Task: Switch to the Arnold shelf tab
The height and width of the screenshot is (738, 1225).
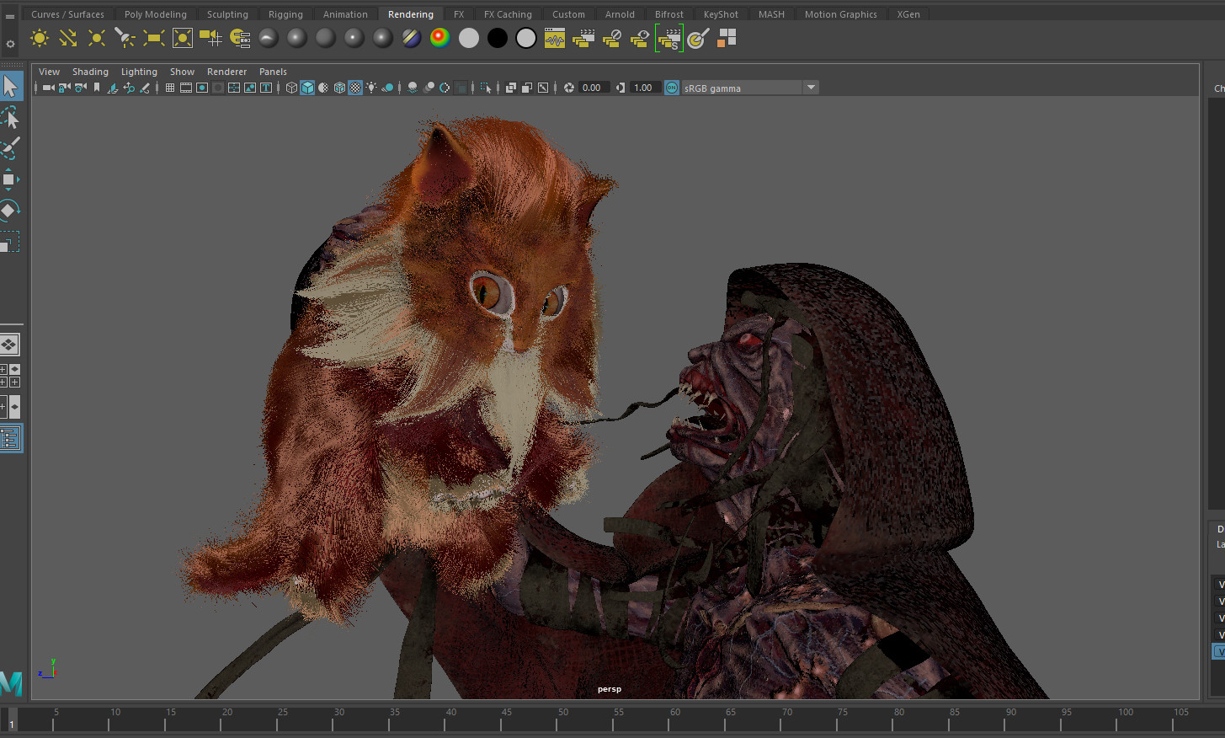Action: point(620,14)
